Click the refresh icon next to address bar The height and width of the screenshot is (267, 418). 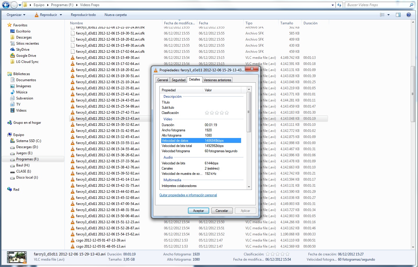click(x=339, y=5)
